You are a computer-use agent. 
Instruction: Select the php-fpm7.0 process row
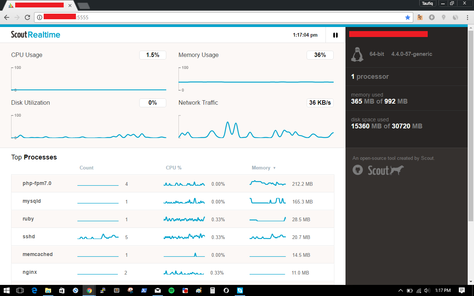(173, 184)
